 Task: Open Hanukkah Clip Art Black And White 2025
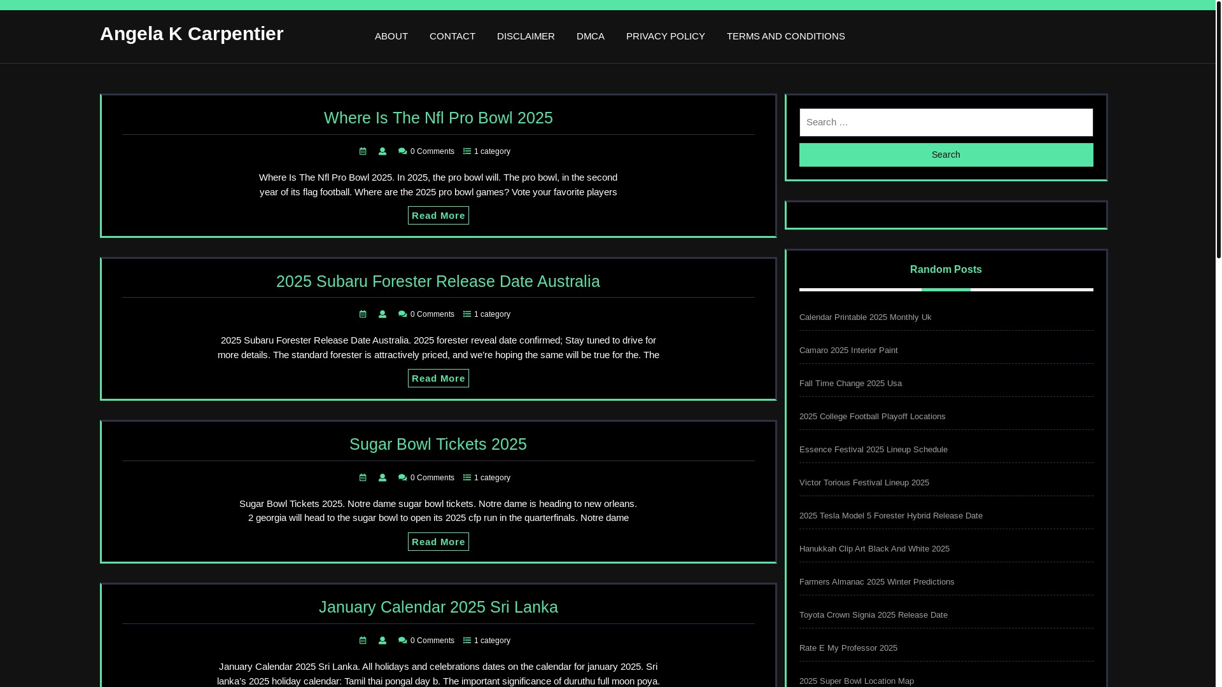tap(874, 549)
